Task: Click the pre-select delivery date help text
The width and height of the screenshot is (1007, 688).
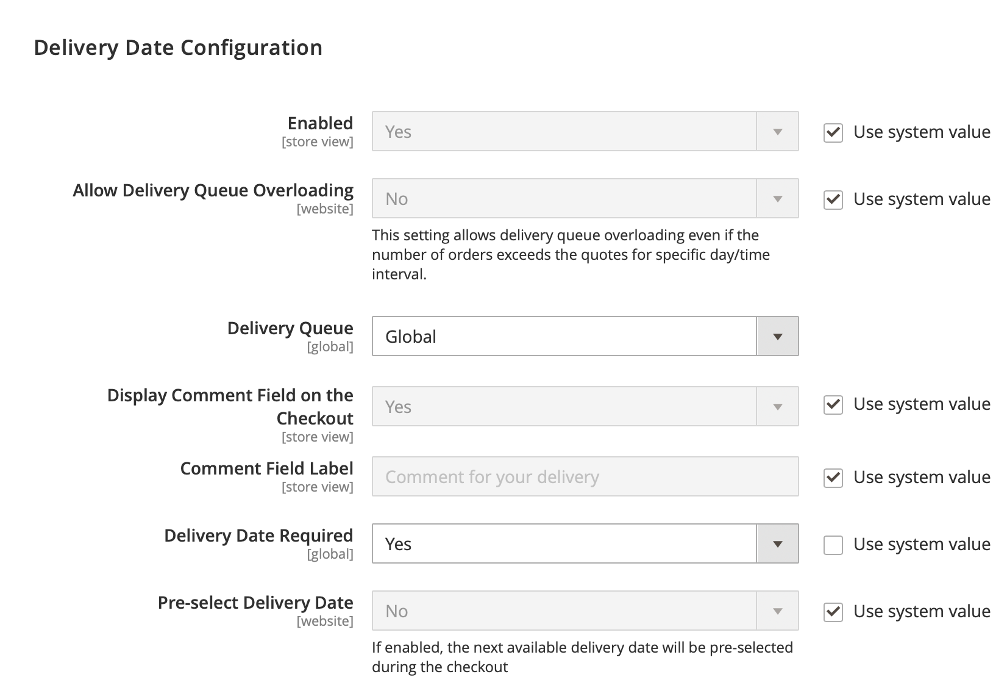Action: click(582, 657)
